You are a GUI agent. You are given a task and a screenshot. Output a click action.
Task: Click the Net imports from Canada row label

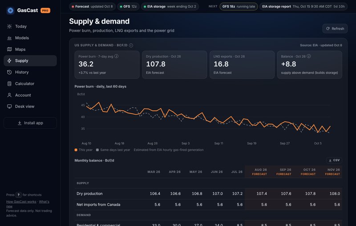pyautogui.click(x=98, y=205)
